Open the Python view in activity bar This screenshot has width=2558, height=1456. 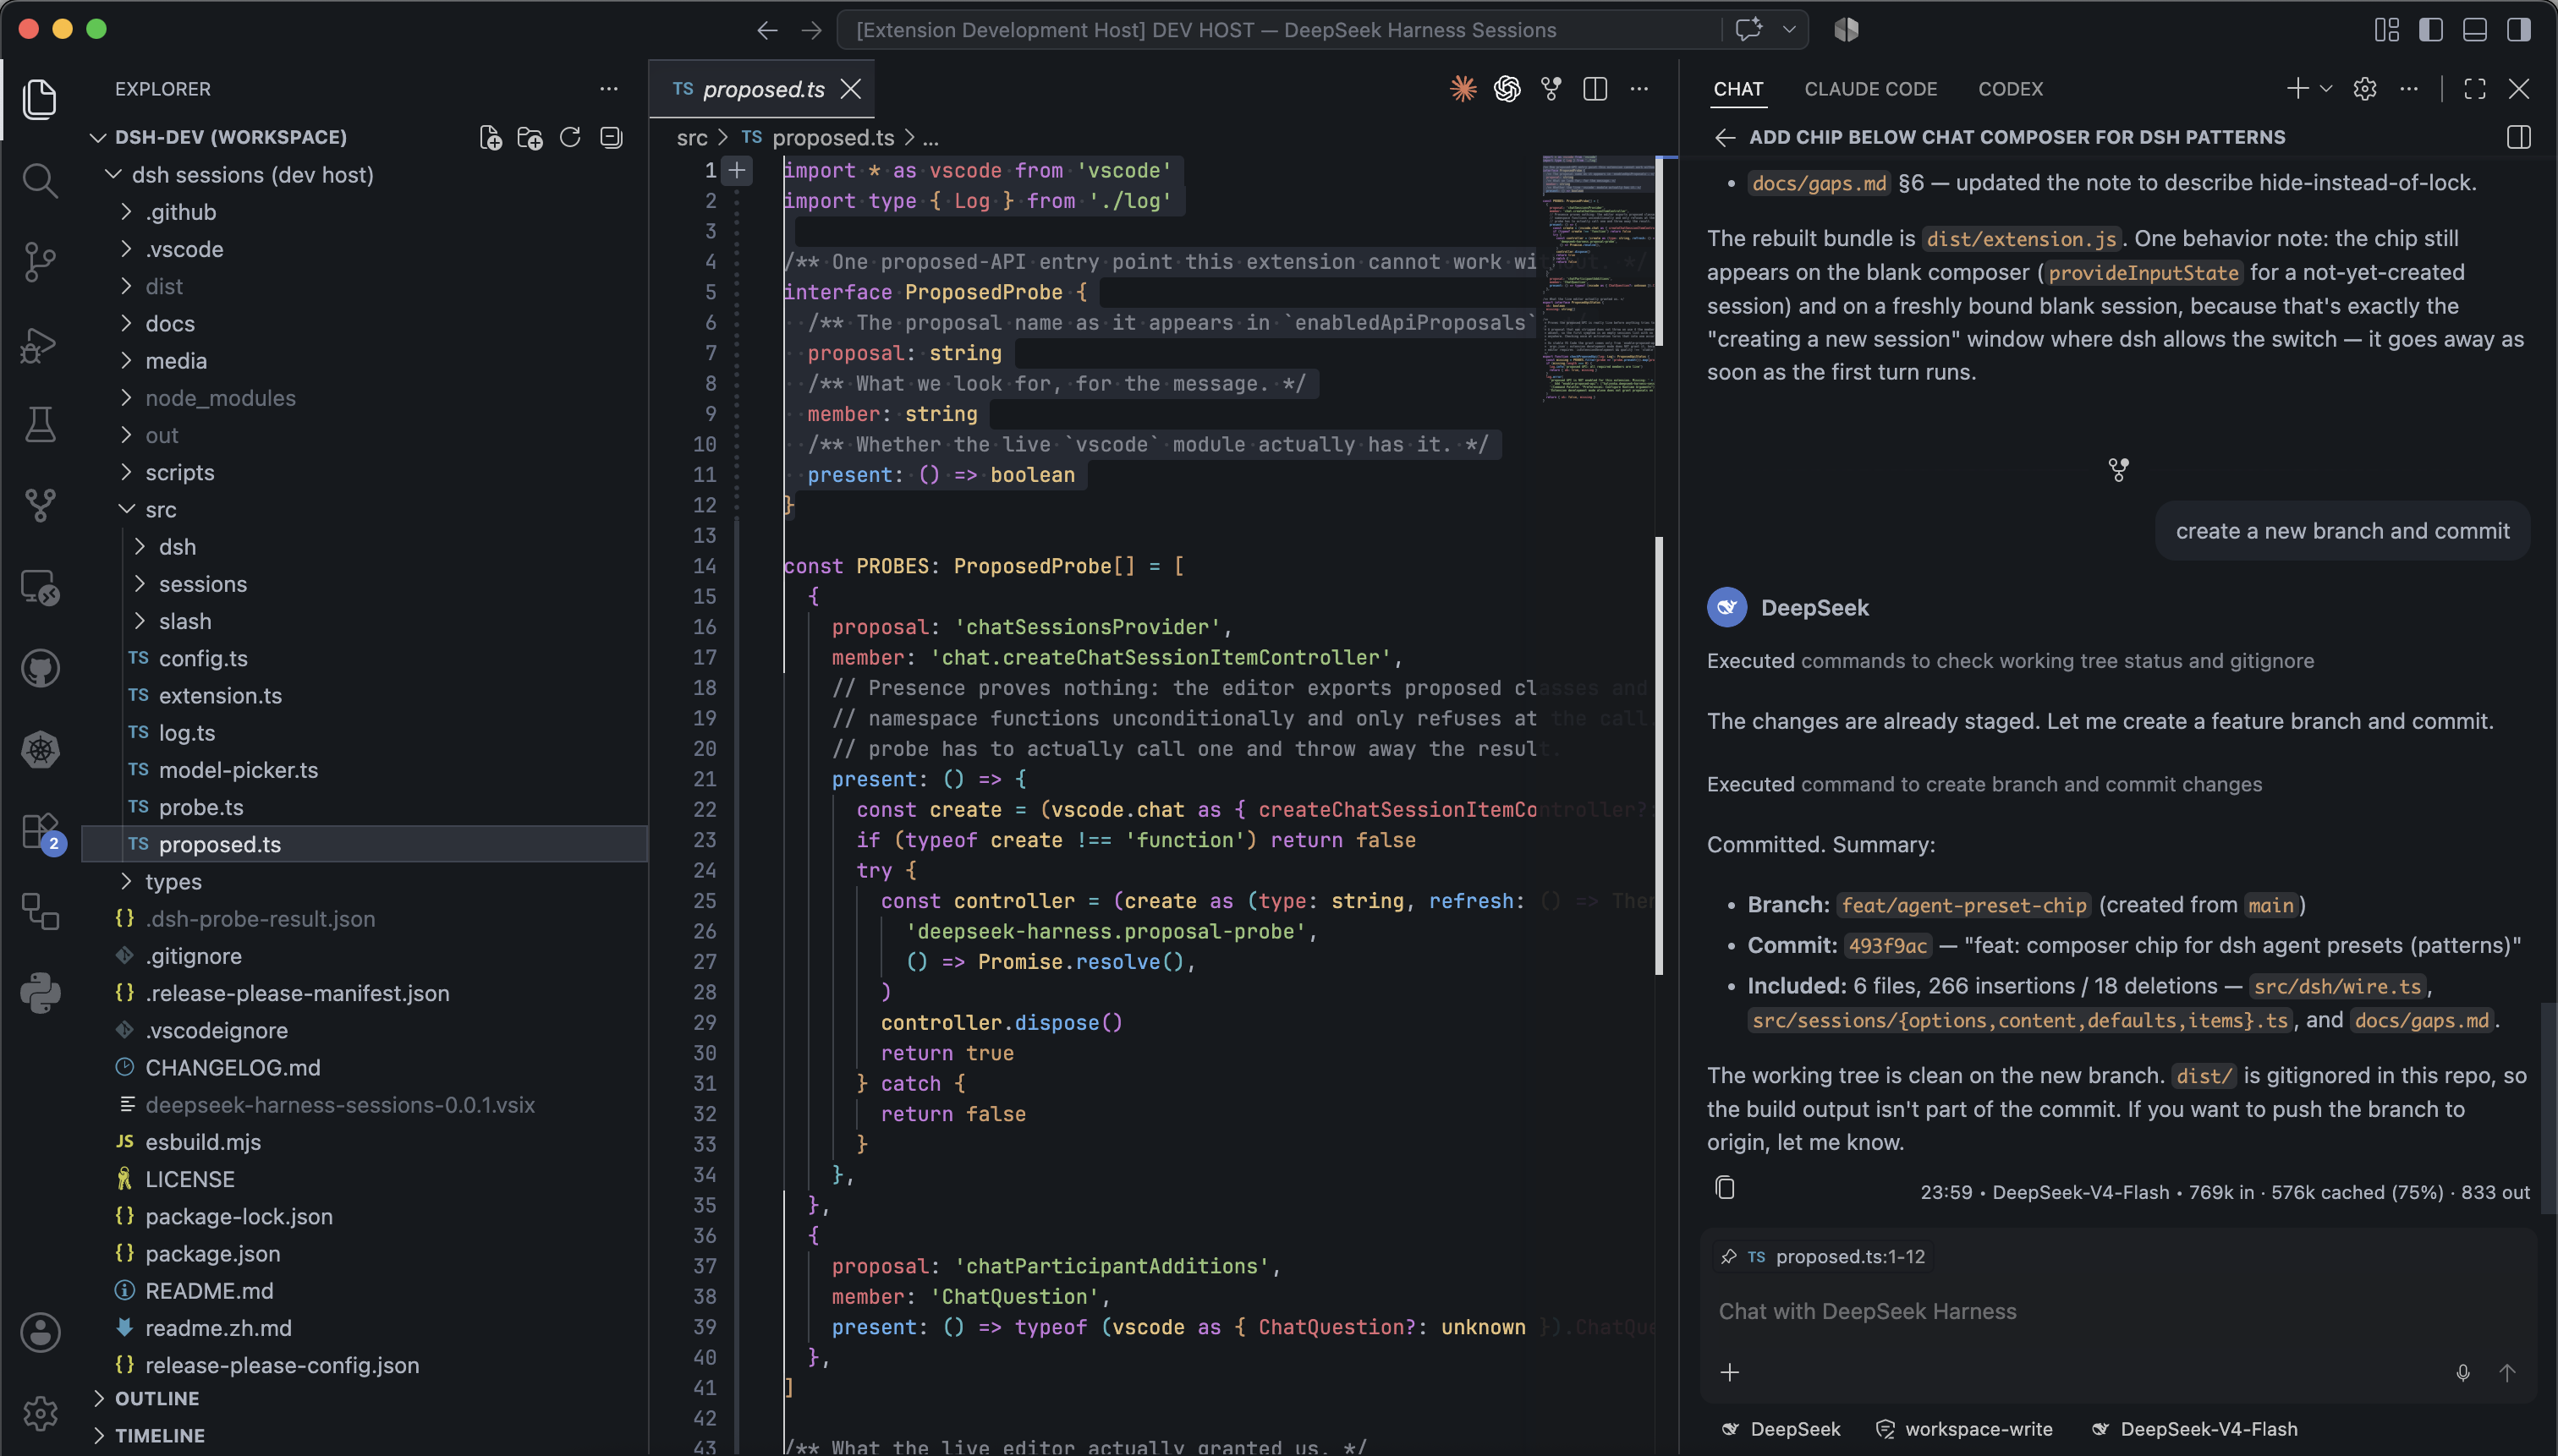(x=40, y=993)
